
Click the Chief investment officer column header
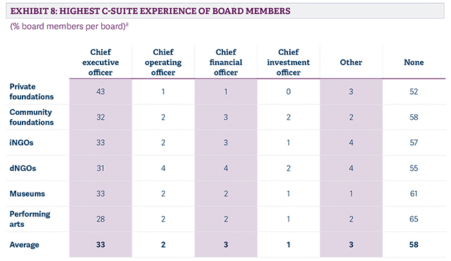[x=288, y=63]
